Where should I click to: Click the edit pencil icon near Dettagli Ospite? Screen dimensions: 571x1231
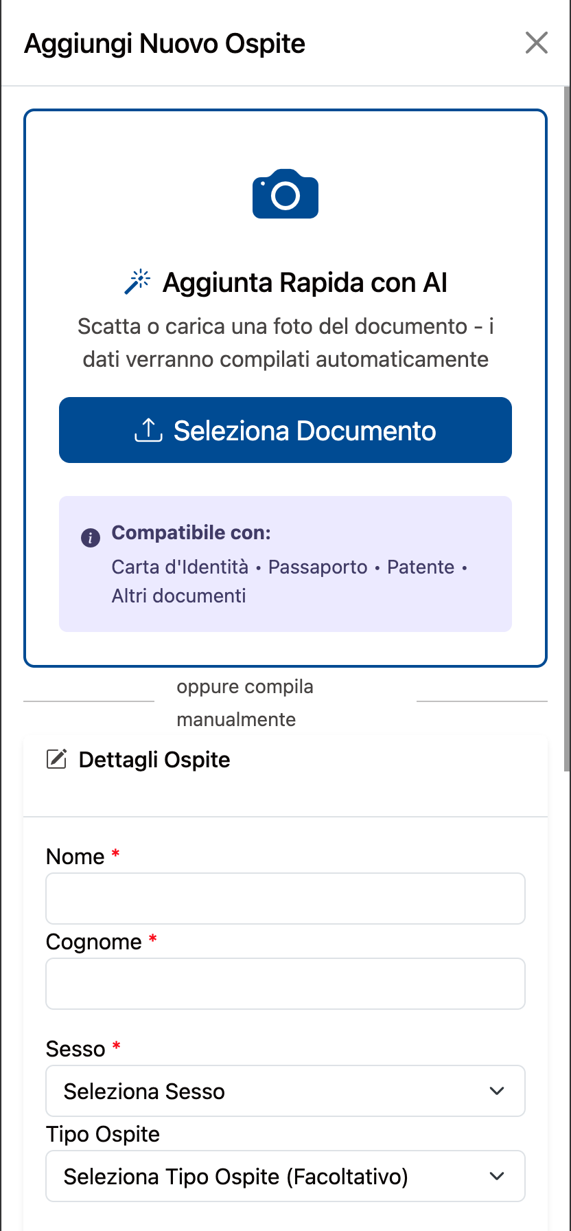coord(56,759)
